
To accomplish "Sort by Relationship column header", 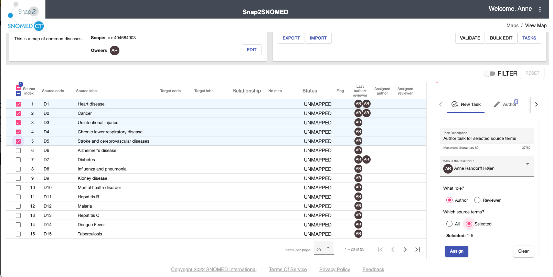I will pos(246,91).
